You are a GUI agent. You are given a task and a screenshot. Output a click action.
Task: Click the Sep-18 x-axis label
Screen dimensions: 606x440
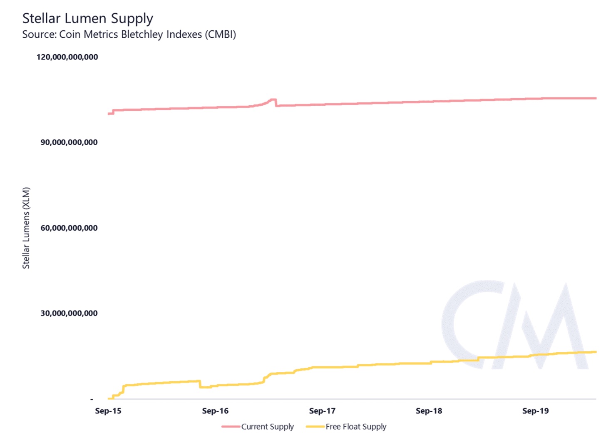click(429, 411)
